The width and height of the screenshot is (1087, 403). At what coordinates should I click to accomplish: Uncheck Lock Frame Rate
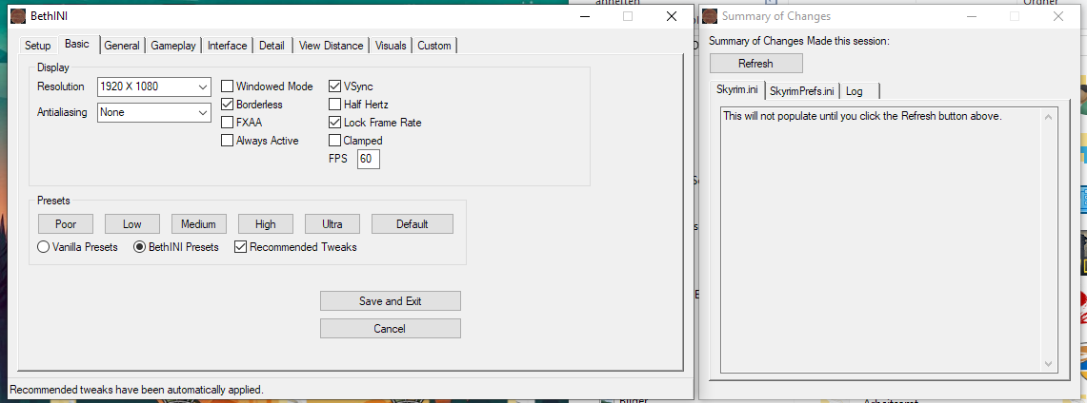tap(334, 123)
